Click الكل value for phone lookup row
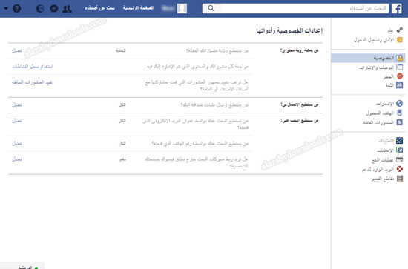The height and width of the screenshot is (269, 408). pos(122,143)
